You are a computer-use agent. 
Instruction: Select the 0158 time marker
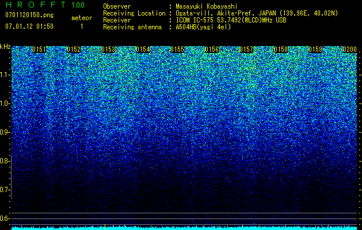pyautogui.click(x=281, y=49)
